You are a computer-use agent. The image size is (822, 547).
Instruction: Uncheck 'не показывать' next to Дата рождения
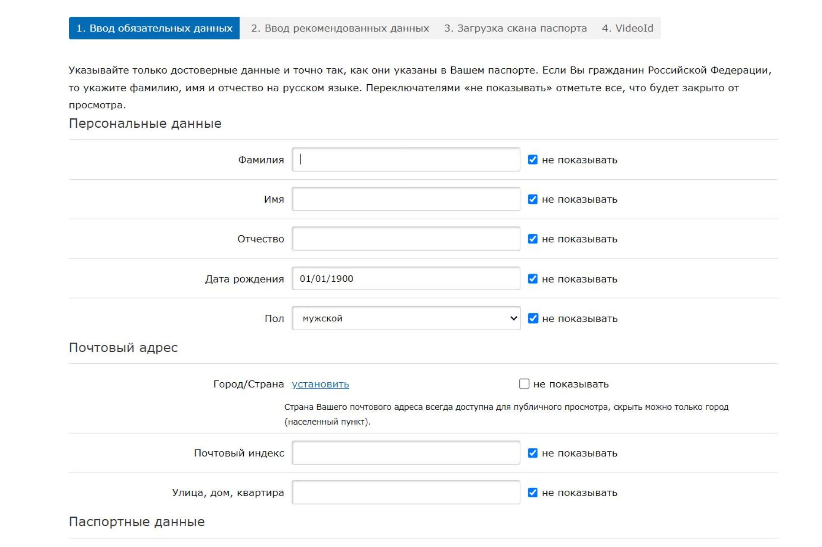click(x=533, y=279)
